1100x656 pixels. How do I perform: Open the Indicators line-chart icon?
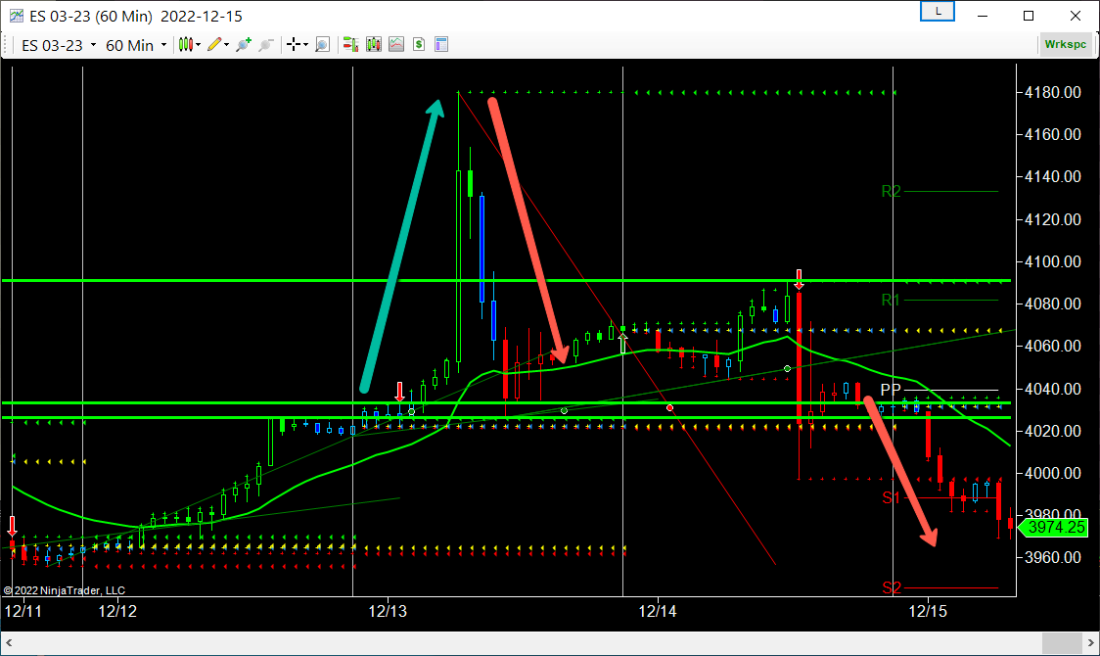396,45
